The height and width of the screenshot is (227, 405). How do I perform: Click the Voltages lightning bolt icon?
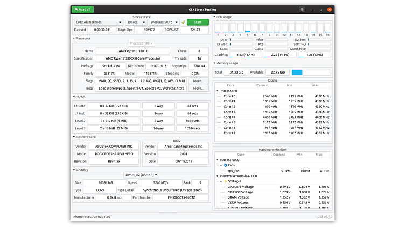coord(225,181)
